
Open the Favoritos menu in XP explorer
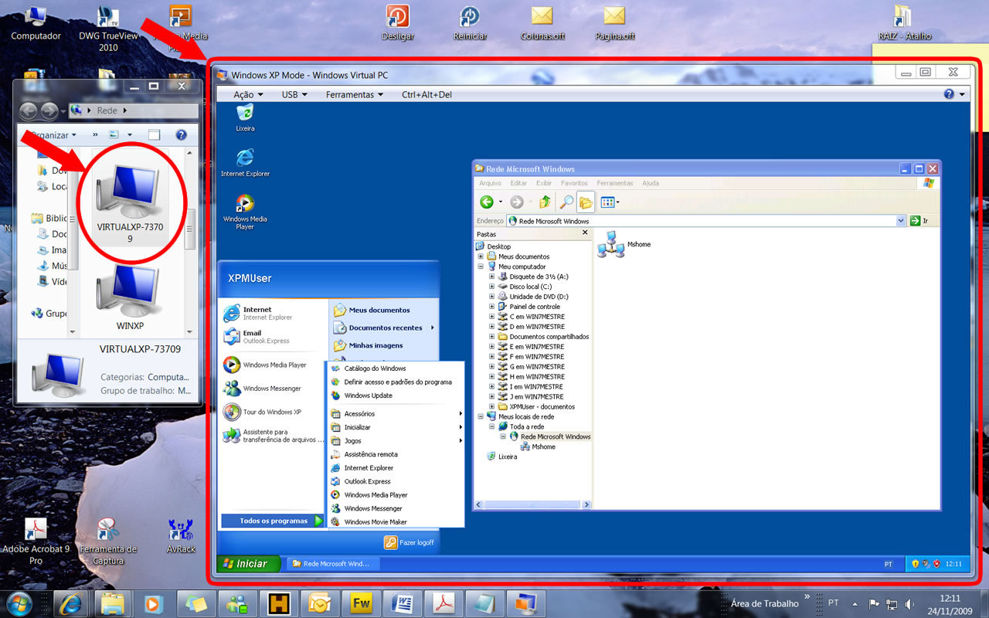click(574, 183)
